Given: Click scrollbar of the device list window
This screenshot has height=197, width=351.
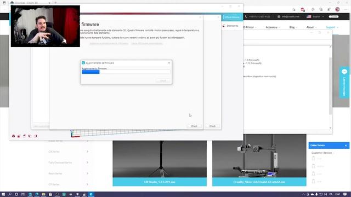Looking at the screenshot, I should (x=330, y=87).
